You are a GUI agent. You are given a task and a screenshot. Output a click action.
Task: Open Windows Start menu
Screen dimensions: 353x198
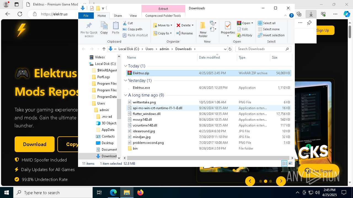coord(7,193)
